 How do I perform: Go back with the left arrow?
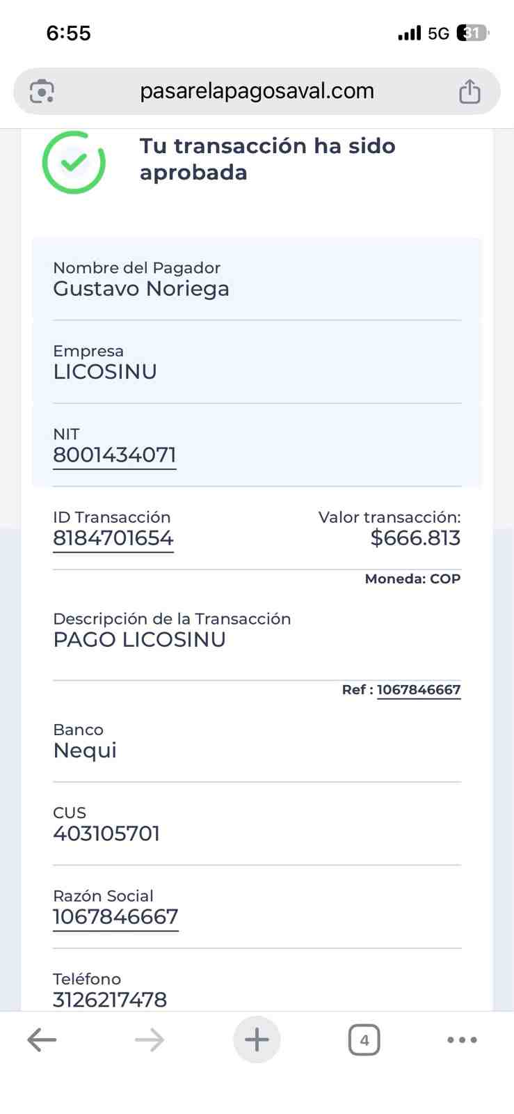[x=42, y=1040]
